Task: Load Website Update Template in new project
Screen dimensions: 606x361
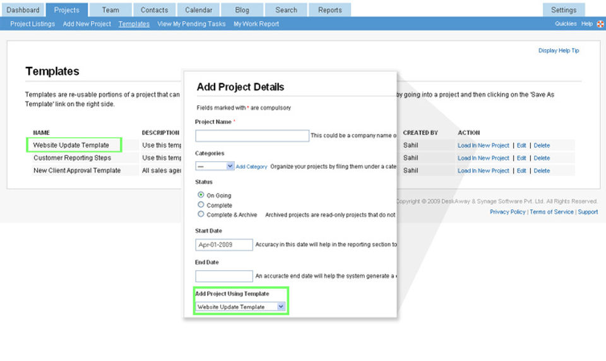Action: coord(483,146)
